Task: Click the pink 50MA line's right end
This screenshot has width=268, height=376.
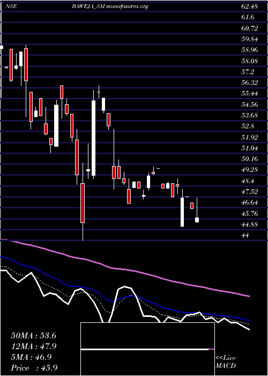Action: [249, 296]
